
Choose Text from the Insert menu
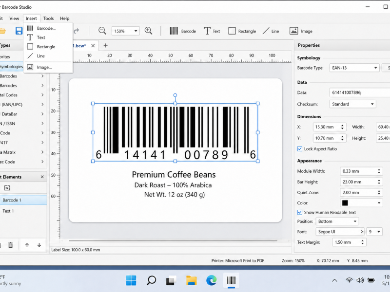(x=48, y=37)
